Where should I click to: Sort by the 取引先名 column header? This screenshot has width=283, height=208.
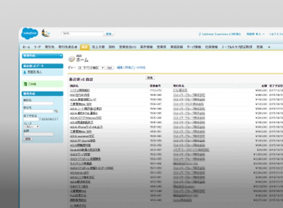pos(179,86)
